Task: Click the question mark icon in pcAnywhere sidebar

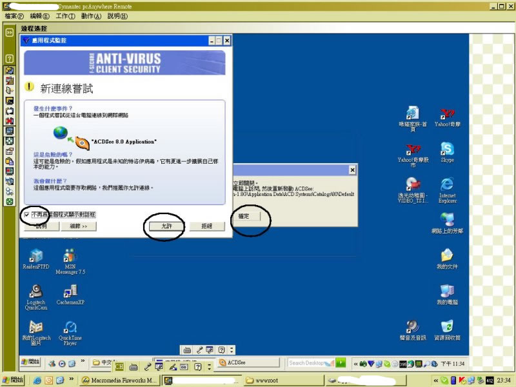Action: pyautogui.click(x=10, y=59)
